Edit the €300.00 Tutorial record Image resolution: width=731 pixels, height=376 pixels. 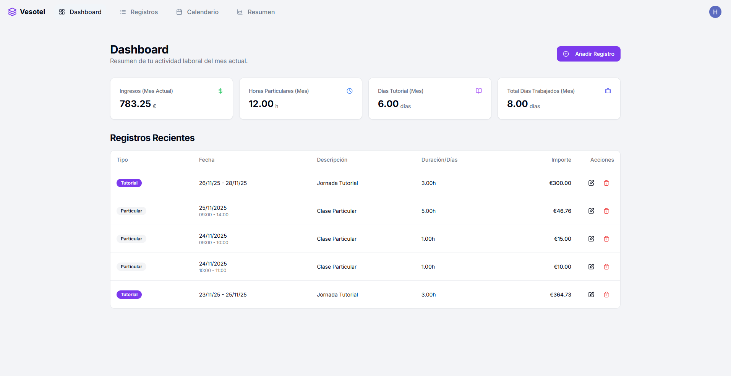pyautogui.click(x=591, y=183)
